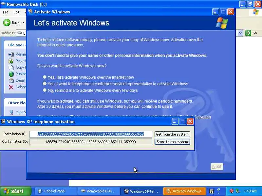Switch to Control Panel taskbar button
The height and width of the screenshot is (196, 262).
(x=55, y=191)
